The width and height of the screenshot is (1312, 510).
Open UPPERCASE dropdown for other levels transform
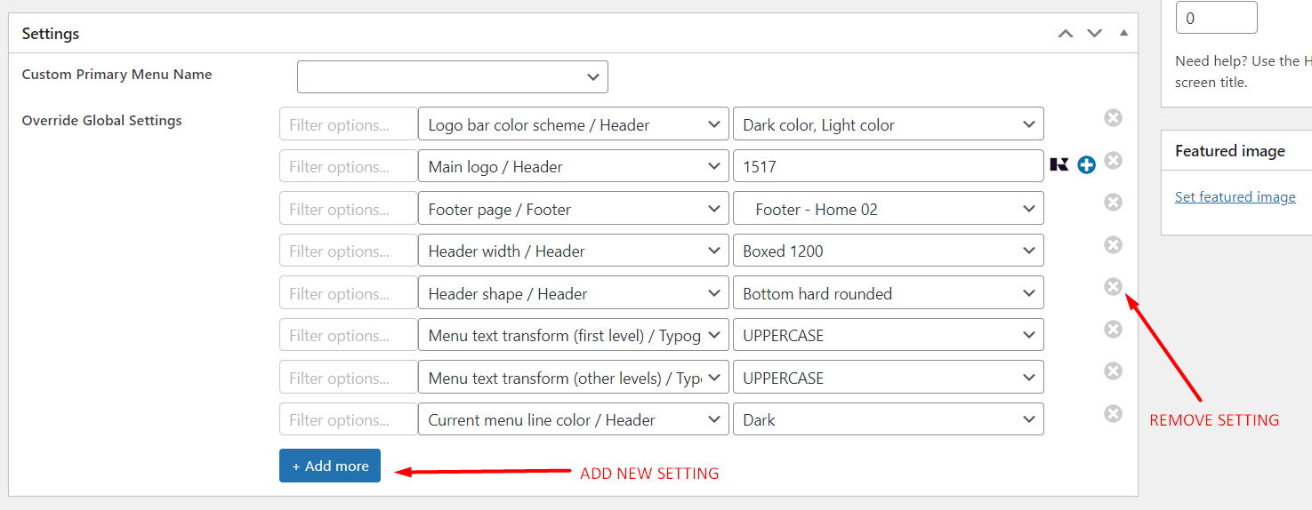click(889, 378)
